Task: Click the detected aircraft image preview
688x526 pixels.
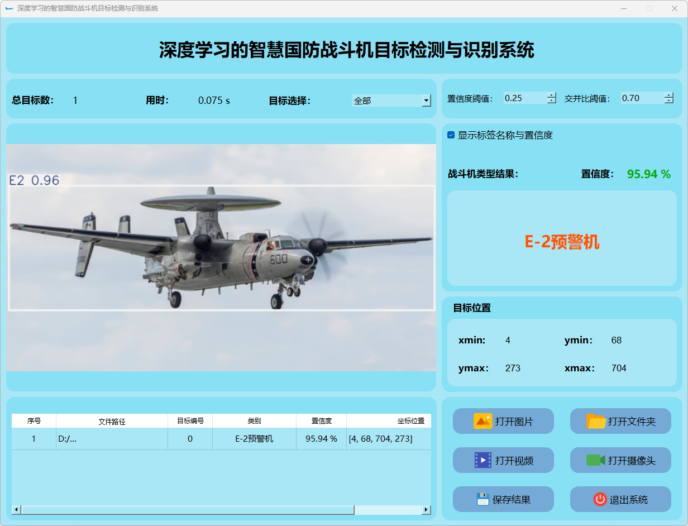Action: pos(221,257)
